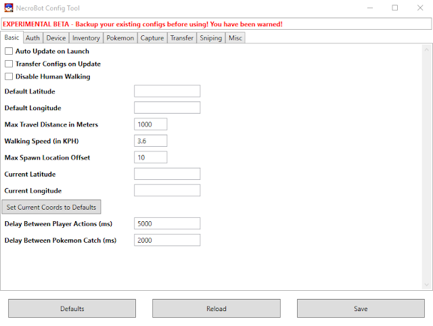This screenshot has width=433, height=326.
Task: Maximize the NecroBot Config Tool window
Action: point(395,8)
